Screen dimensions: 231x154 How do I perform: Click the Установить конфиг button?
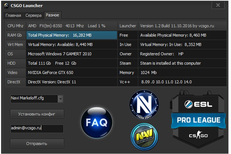tap(37, 114)
